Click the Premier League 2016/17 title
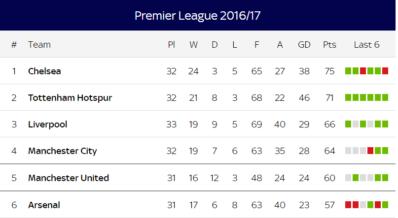The width and height of the screenshot is (398, 218). click(197, 16)
